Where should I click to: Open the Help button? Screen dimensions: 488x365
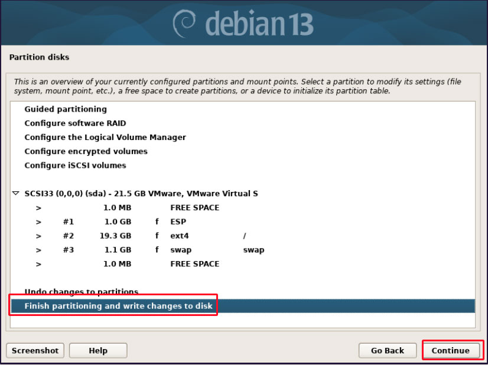pyautogui.click(x=98, y=350)
